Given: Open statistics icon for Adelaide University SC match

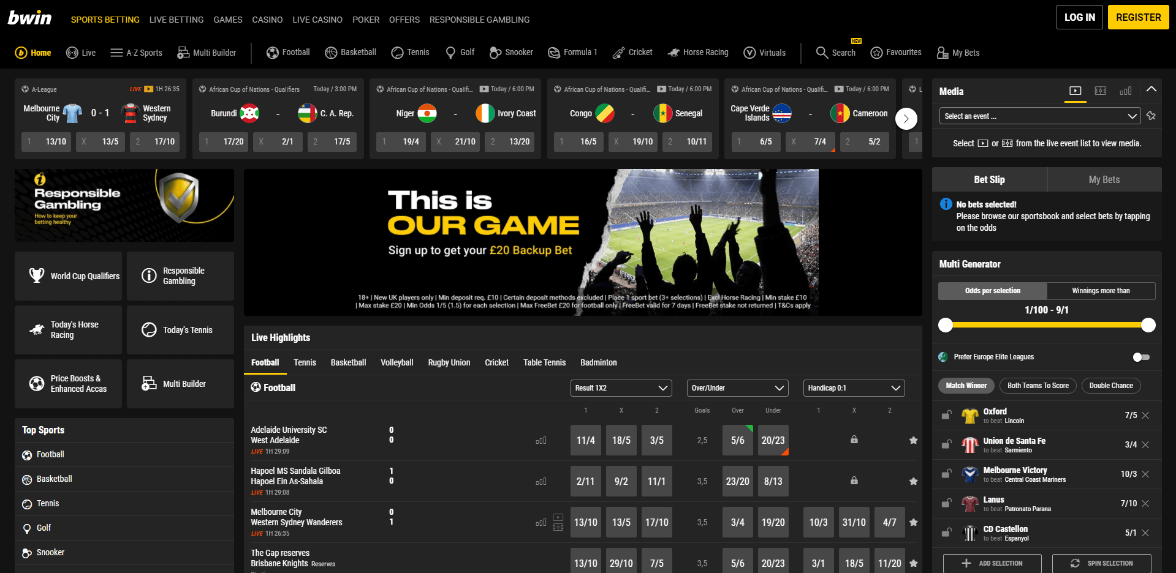Looking at the screenshot, I should (x=541, y=441).
